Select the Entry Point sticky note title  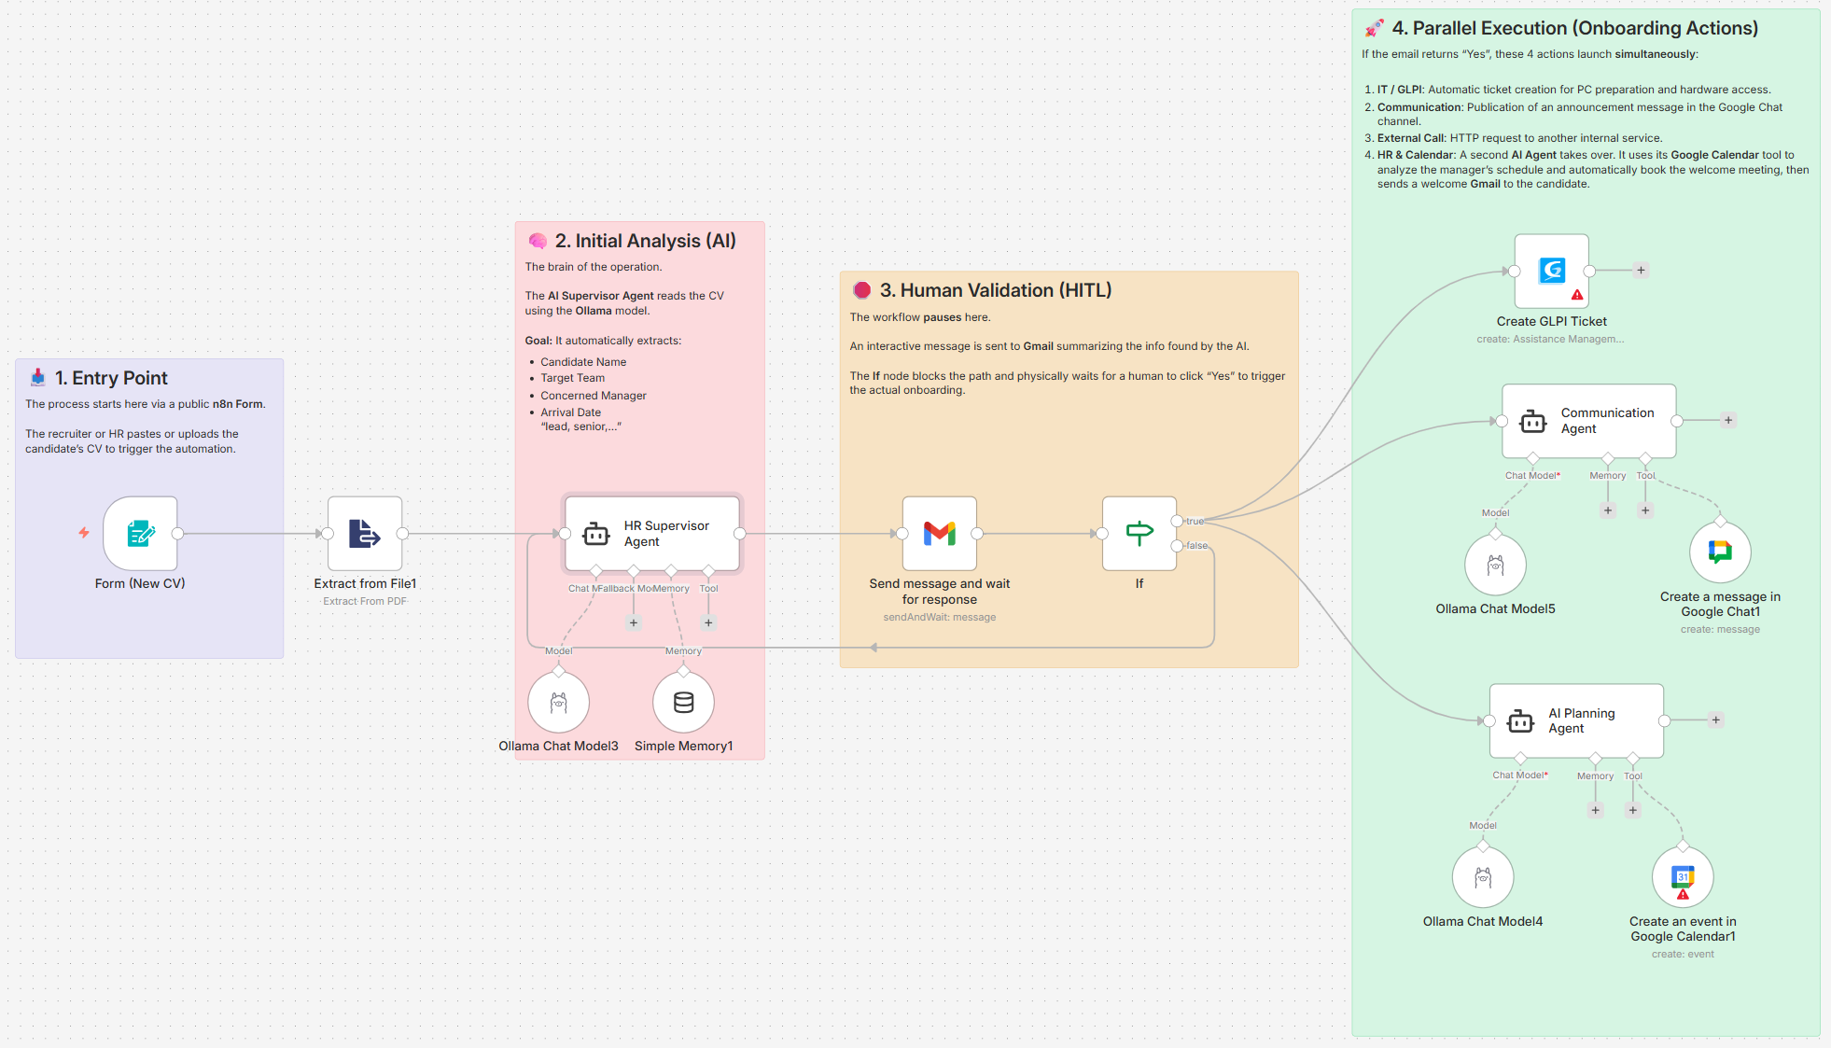110,378
